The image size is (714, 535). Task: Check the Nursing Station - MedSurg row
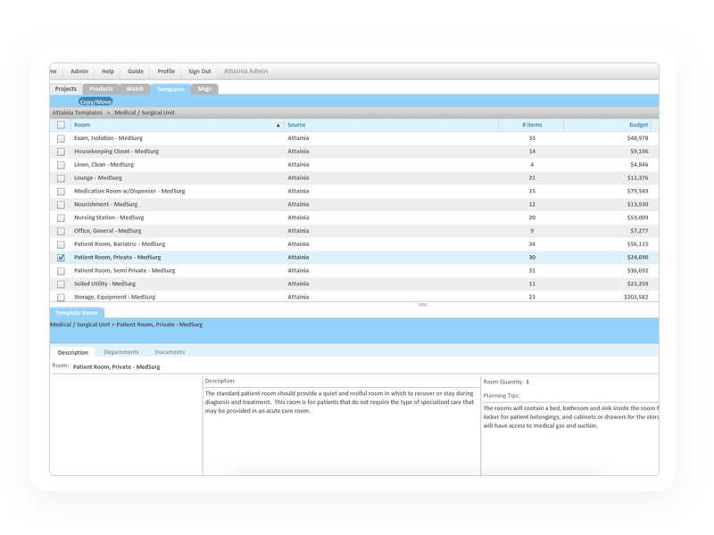(61, 218)
